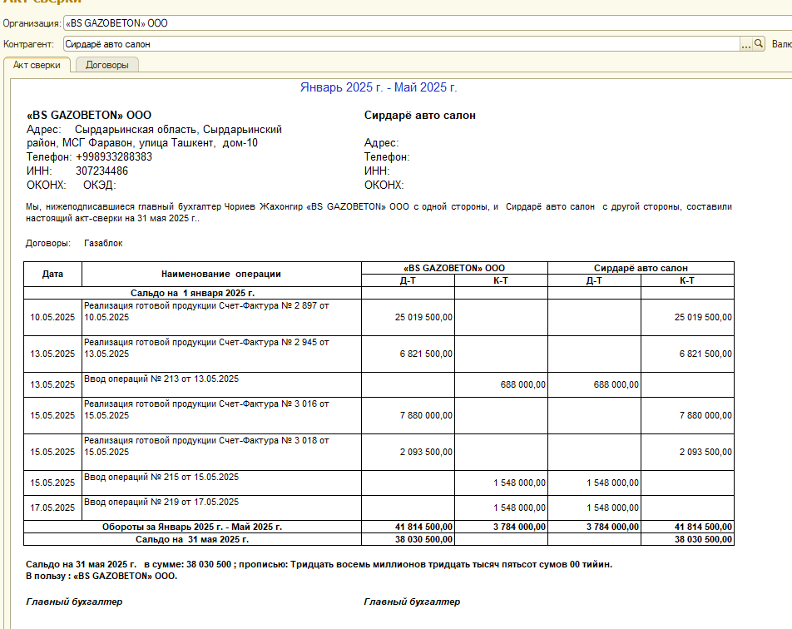792x629 pixels.
Task: Click the Сальдо на 31 мая 2025 г. table row label
Action: point(192,540)
